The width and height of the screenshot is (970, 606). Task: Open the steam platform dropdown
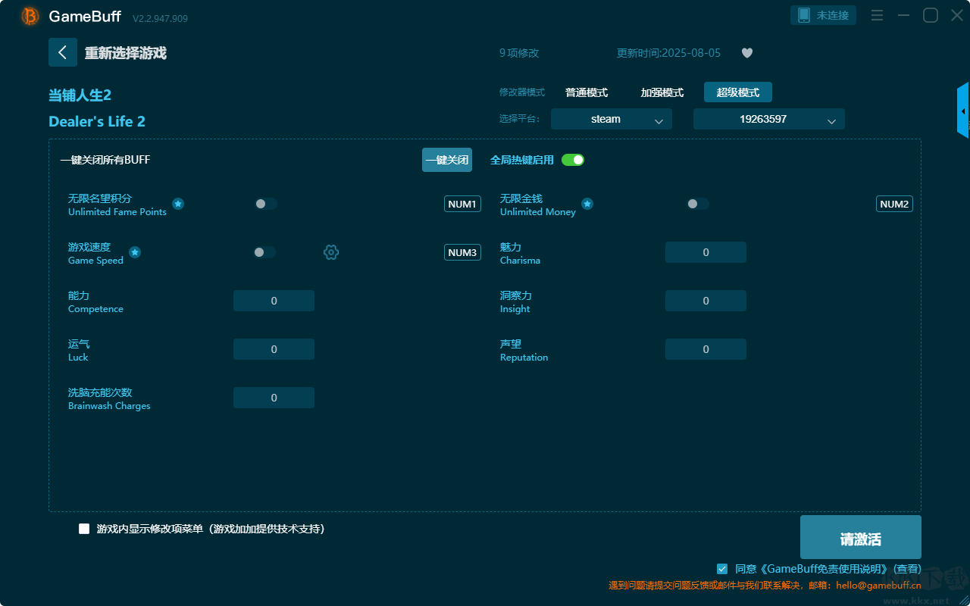(611, 119)
